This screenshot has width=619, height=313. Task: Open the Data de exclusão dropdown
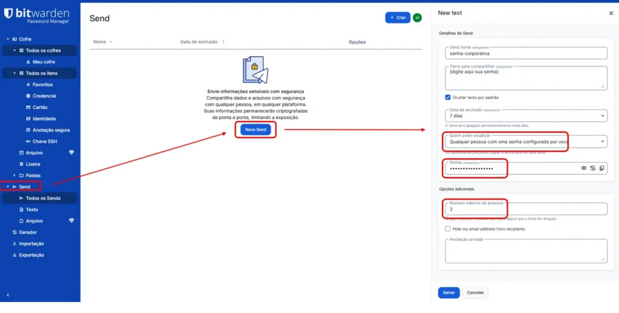click(x=526, y=116)
